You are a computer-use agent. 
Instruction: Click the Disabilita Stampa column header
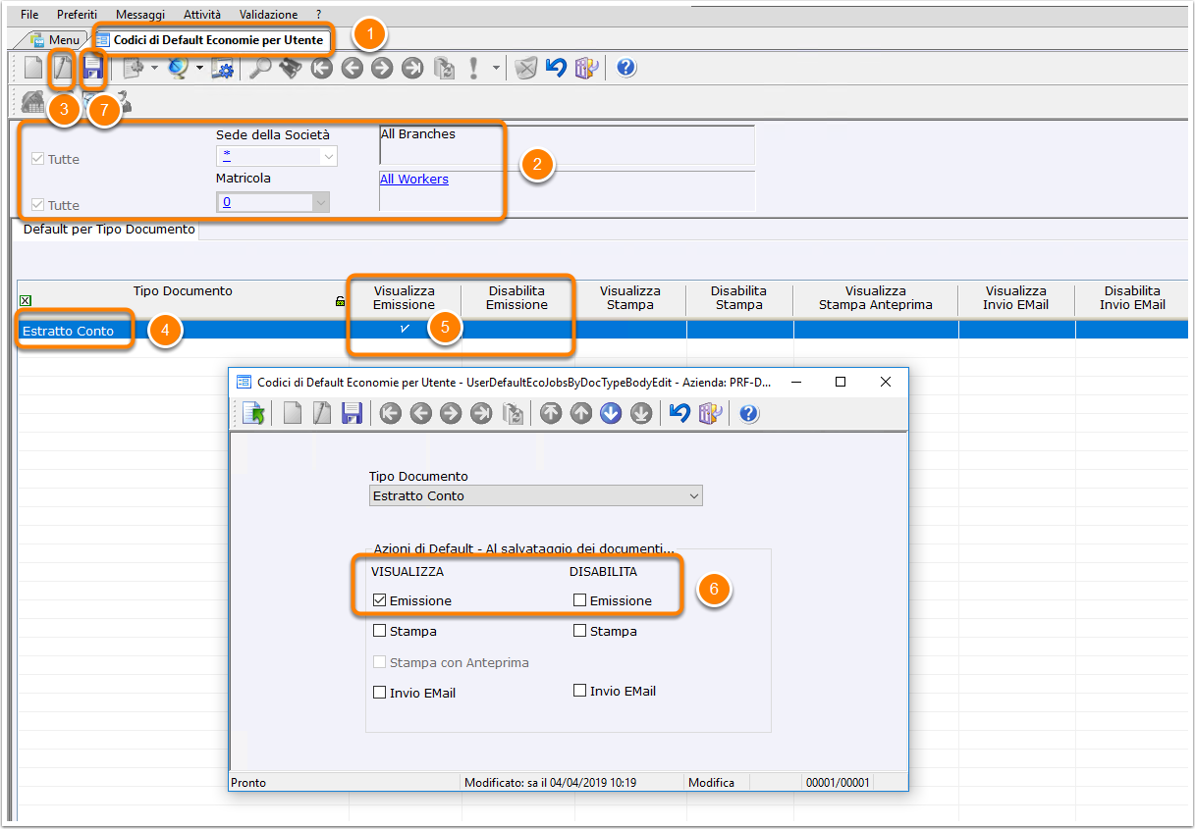pos(738,297)
